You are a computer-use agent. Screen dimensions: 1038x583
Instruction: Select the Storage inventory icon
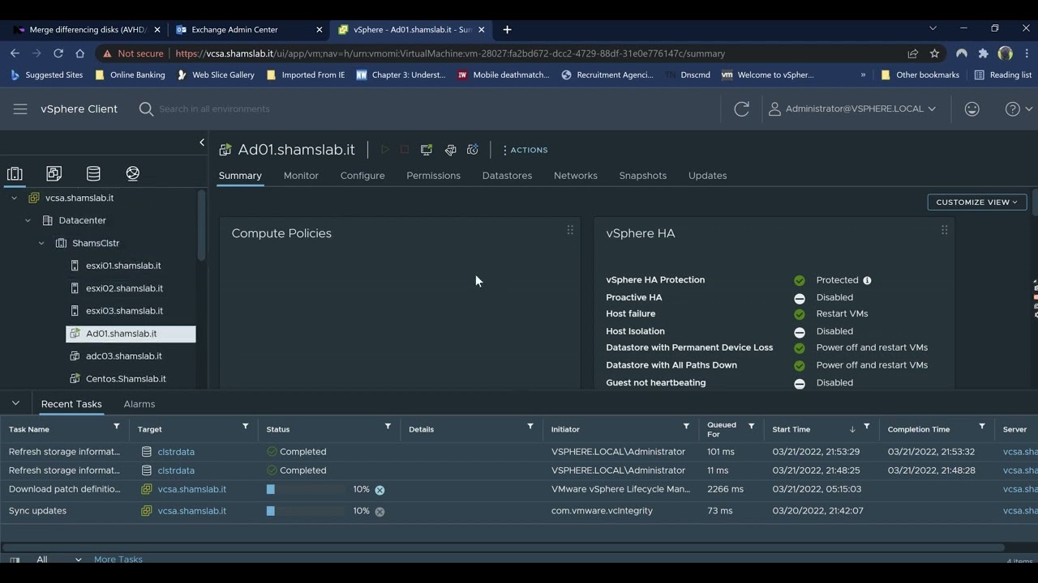93,173
